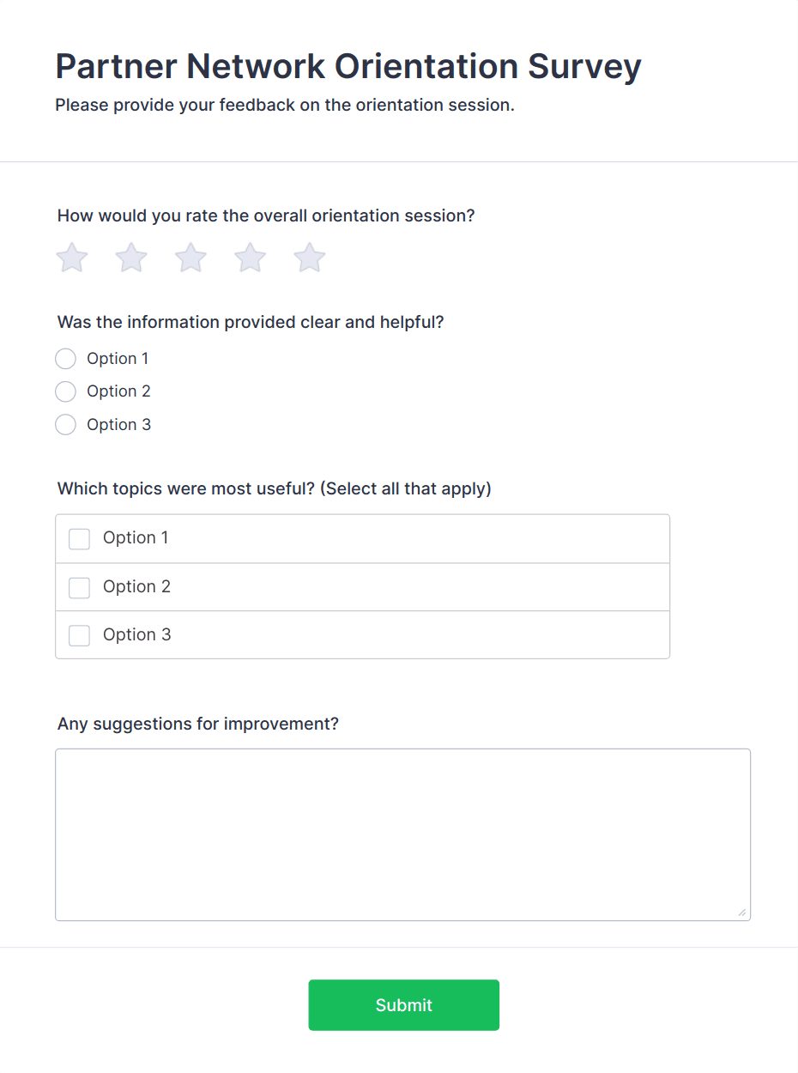Image resolution: width=798 pixels, height=1073 pixels.
Task: Pick the Option 3 radio button
Action: [66, 425]
